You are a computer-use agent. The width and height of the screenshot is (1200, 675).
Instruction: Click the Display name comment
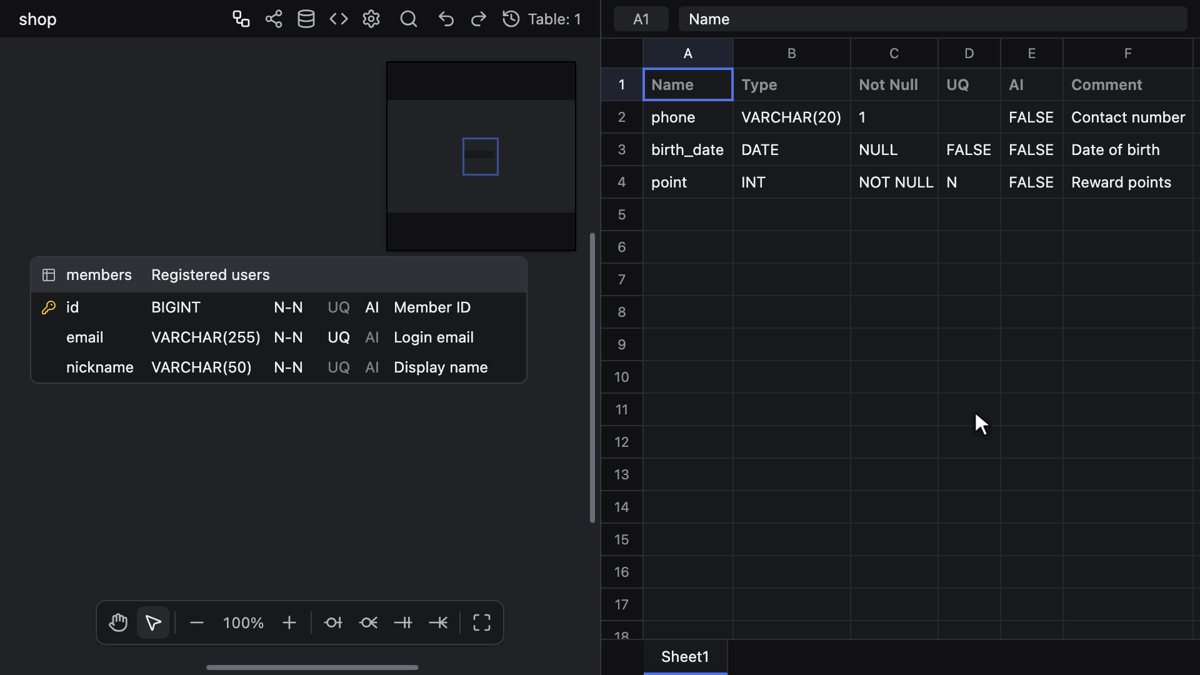pyautogui.click(x=441, y=367)
